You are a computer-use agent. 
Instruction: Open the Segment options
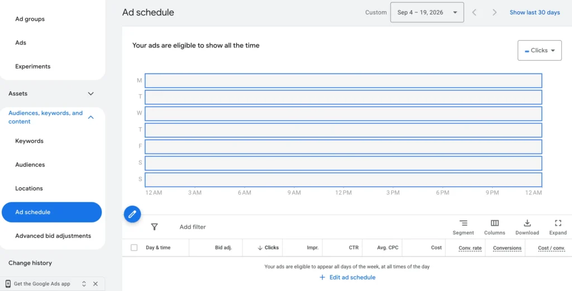click(x=463, y=227)
